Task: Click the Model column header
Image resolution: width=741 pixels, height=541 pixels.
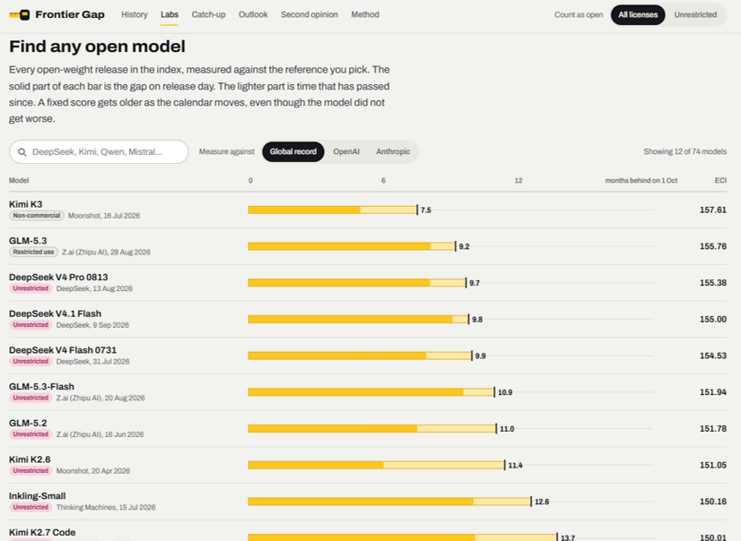Action: click(x=19, y=181)
